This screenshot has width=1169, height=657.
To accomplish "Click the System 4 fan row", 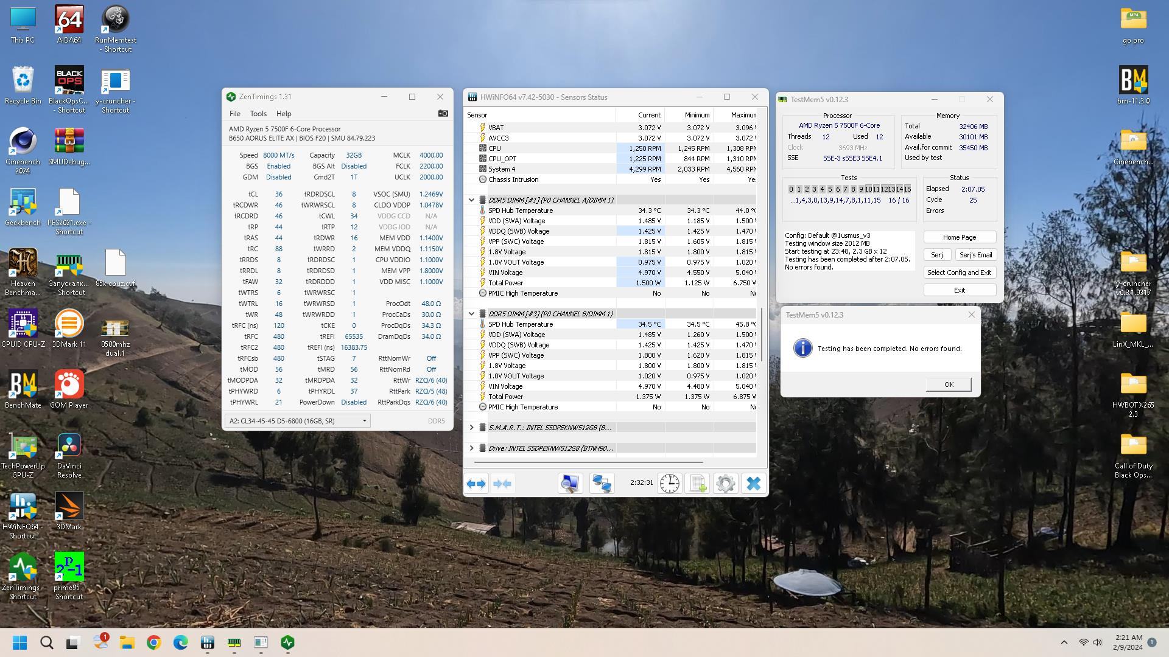I will tap(610, 169).
